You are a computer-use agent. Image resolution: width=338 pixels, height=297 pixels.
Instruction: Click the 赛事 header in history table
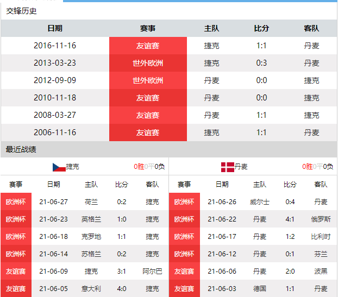(x=148, y=28)
